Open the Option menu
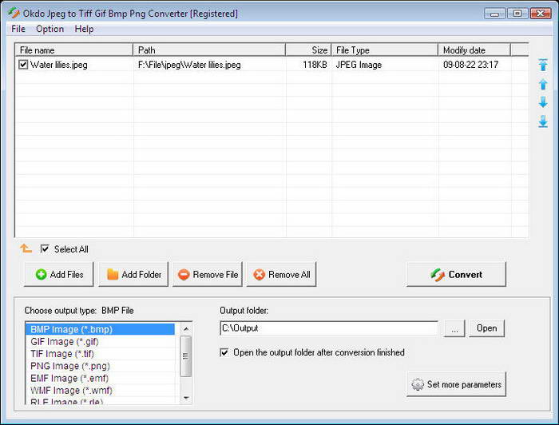Image resolution: width=559 pixels, height=425 pixels. [50, 29]
